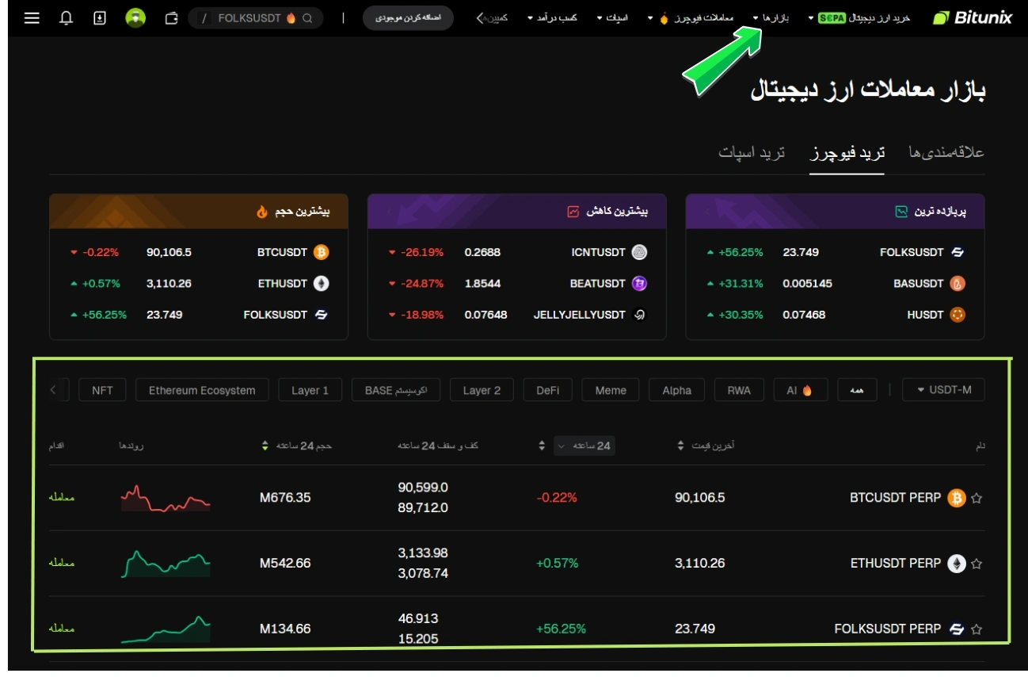Click BEATUSDT coin icon in top losers card
Screen dimensions: 1028x677
pyautogui.click(x=639, y=283)
